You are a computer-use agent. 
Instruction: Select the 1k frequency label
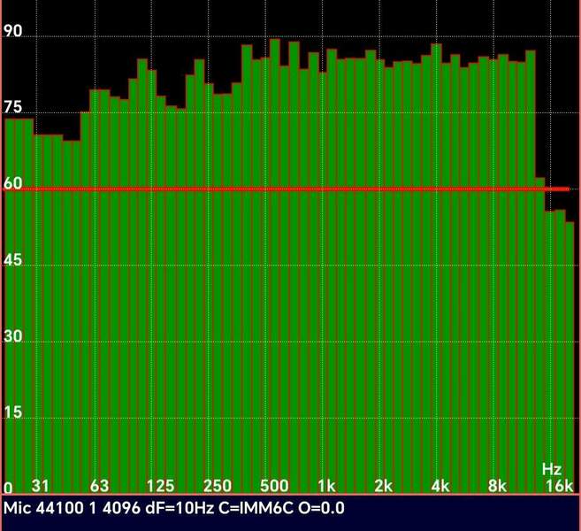(327, 486)
